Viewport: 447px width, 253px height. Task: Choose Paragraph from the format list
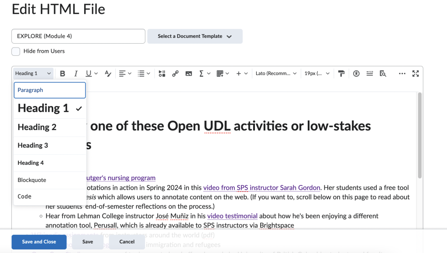(50, 90)
